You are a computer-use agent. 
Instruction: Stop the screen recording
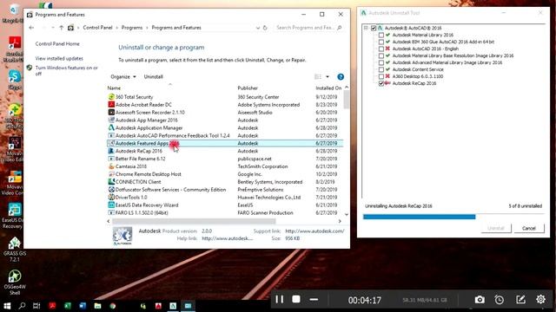click(x=296, y=300)
